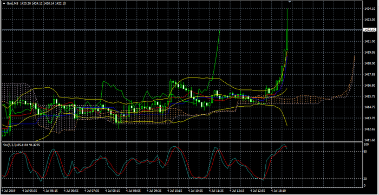The image size is (379, 195).
Task: Click the 1424.10 price scale label
Action: [369, 9]
